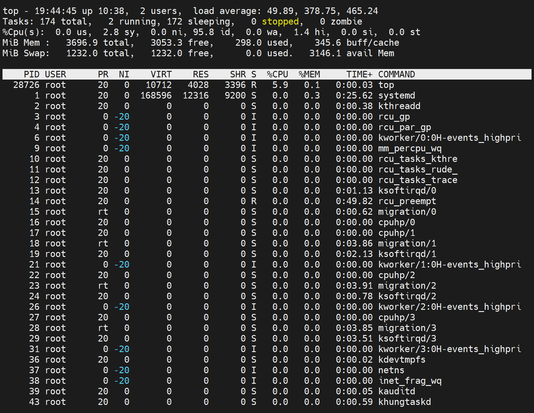534x413 pixels.
Task: Click the VIRT column header
Action: click(161, 74)
